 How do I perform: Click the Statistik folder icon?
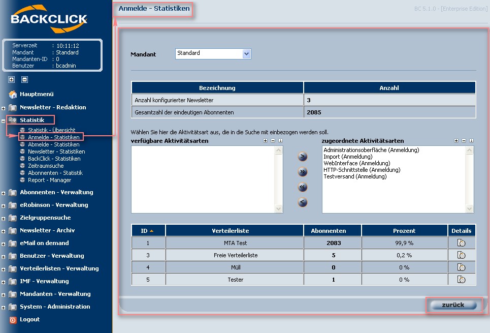[x=13, y=120]
